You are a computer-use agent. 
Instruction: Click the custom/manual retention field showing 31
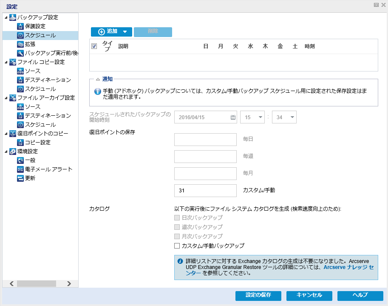point(205,191)
